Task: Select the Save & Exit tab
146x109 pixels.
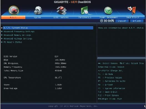Action: point(133,17)
